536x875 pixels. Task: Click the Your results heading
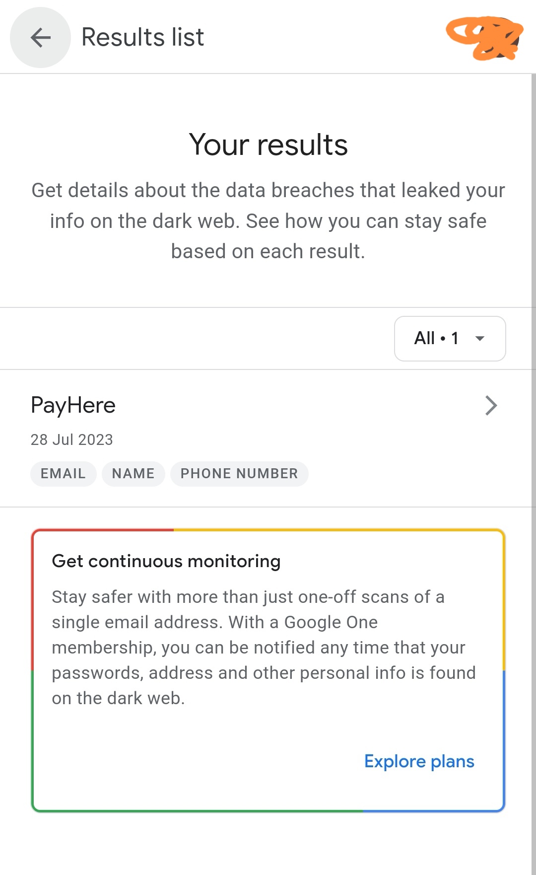(x=268, y=145)
